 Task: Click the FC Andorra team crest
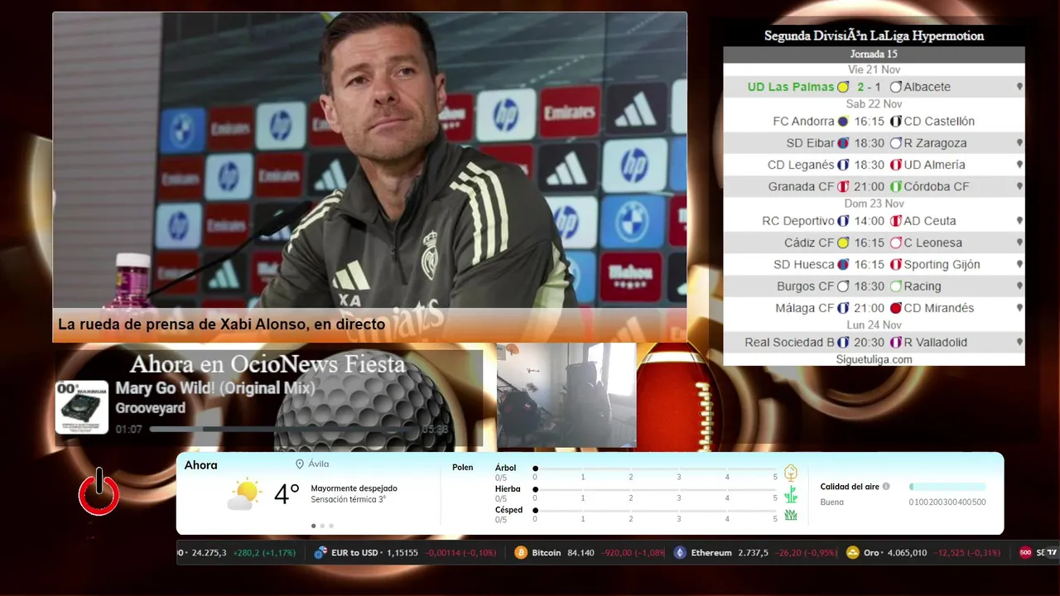[x=843, y=121]
